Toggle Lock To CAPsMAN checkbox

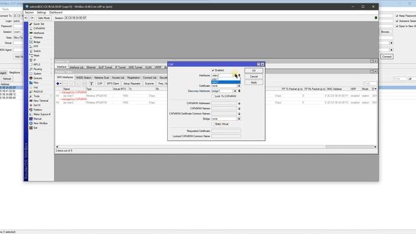tap(213, 96)
